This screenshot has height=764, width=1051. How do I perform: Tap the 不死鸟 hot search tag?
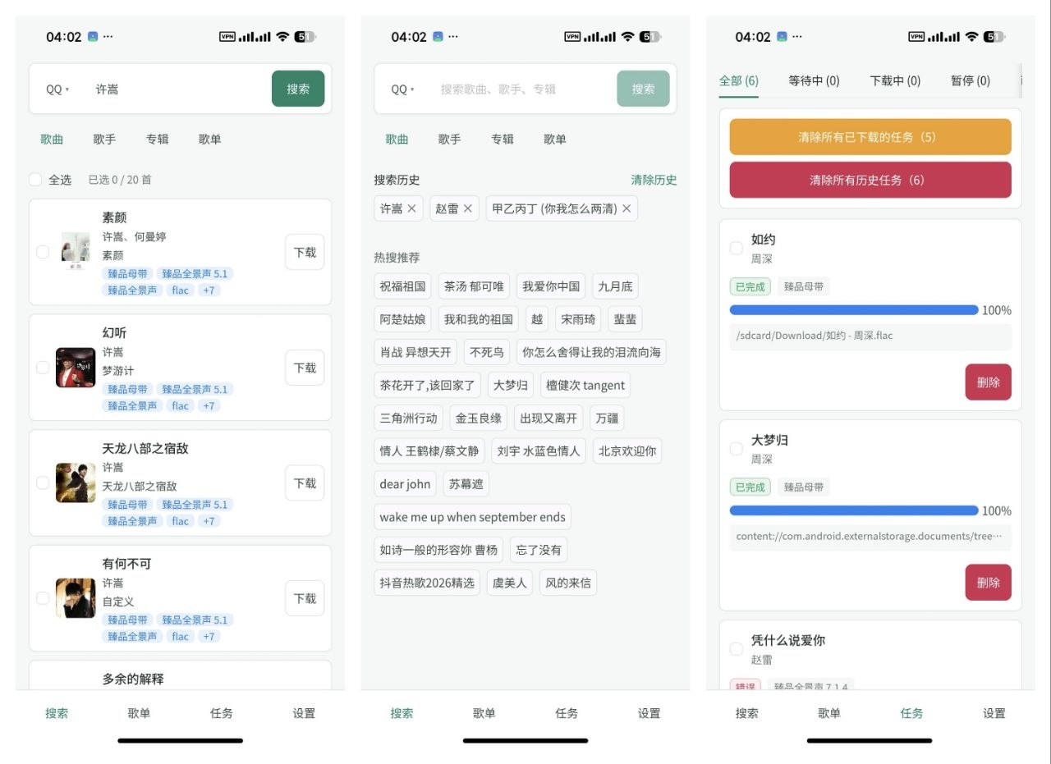pos(487,352)
